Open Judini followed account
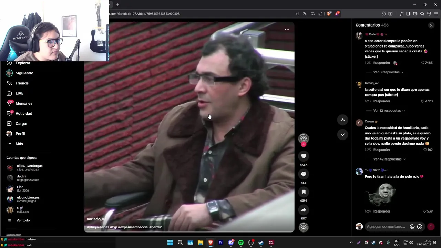 (x=23, y=178)
